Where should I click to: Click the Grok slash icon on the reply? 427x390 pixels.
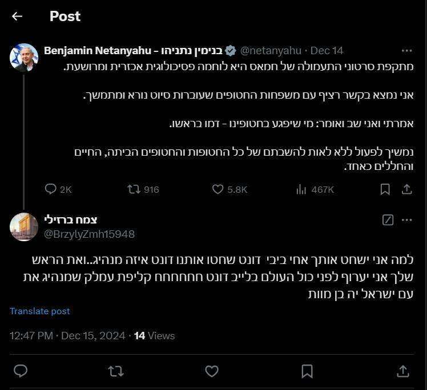388,220
